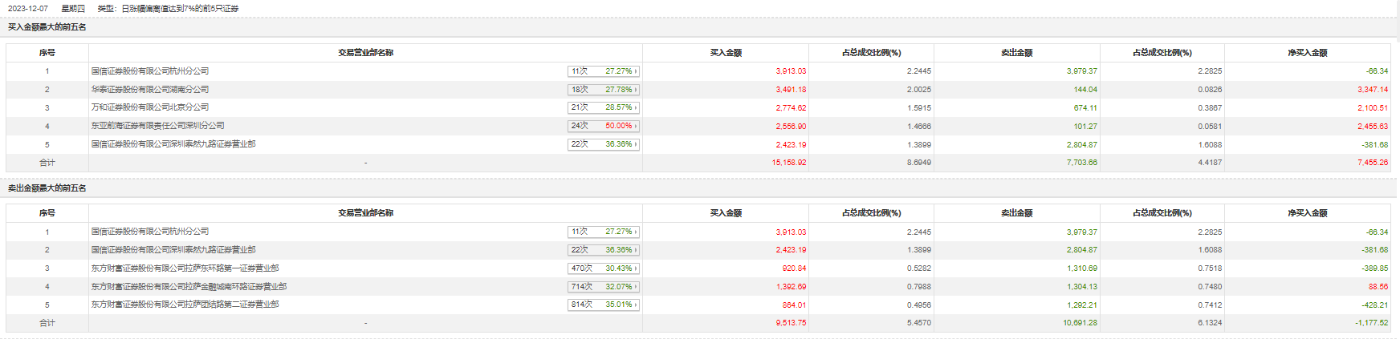
Task: Expand the 18次 27.78% stats badge
Action: [604, 90]
